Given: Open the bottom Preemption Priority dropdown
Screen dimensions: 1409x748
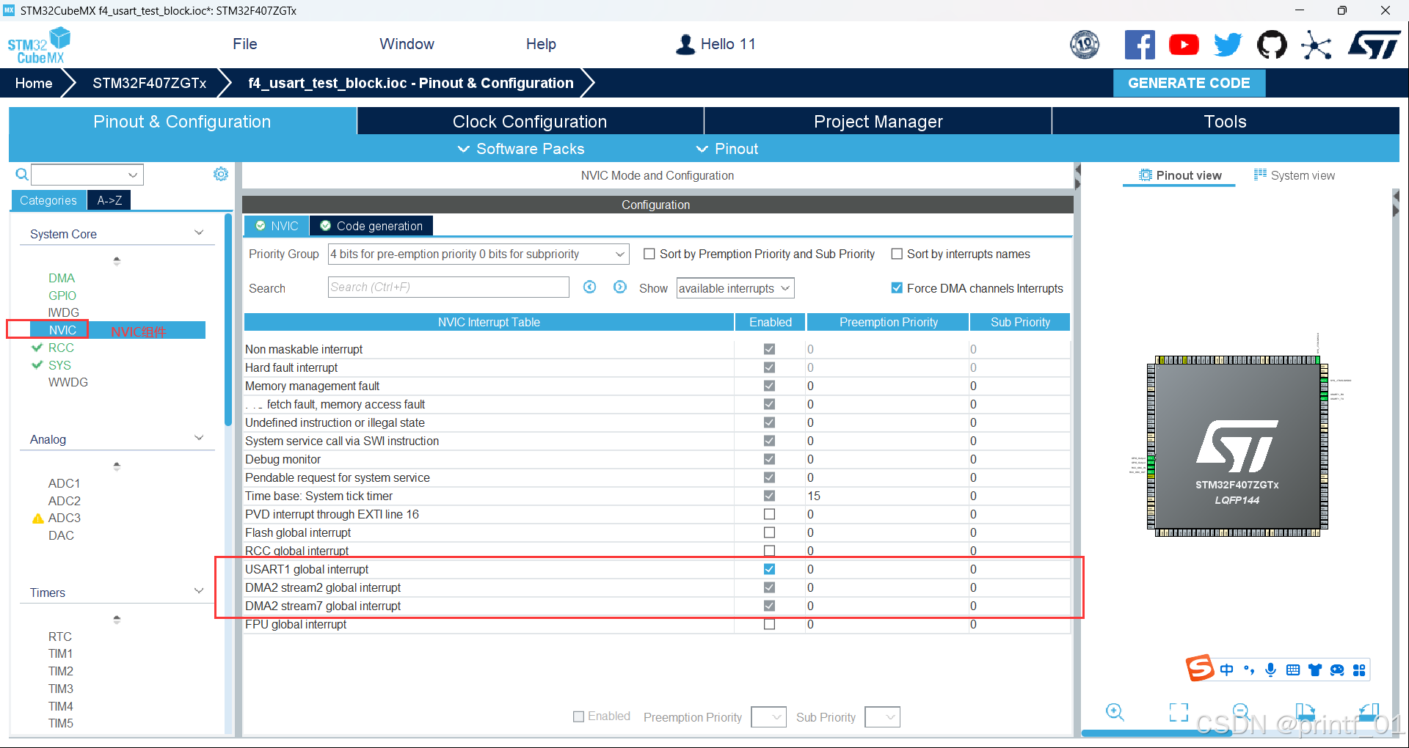Looking at the screenshot, I should (x=768, y=717).
